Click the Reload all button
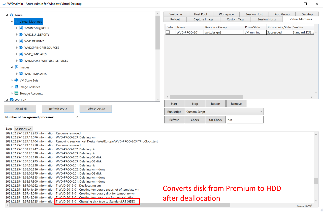323x212 pixels. [x=20, y=109]
